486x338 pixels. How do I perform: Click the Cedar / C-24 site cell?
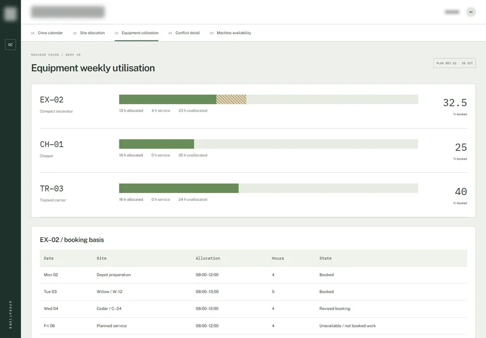pyautogui.click(x=109, y=309)
